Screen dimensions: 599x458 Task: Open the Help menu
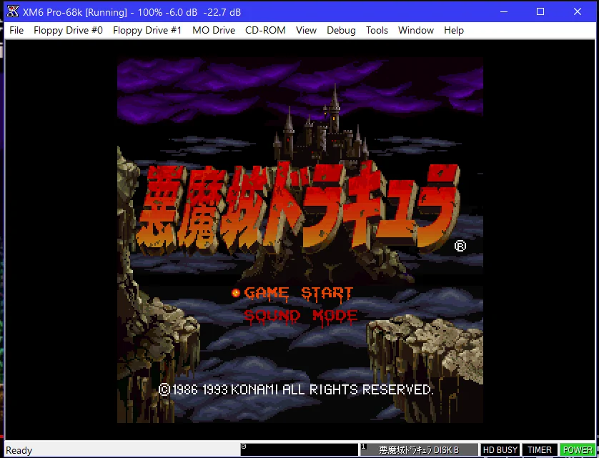coord(453,30)
